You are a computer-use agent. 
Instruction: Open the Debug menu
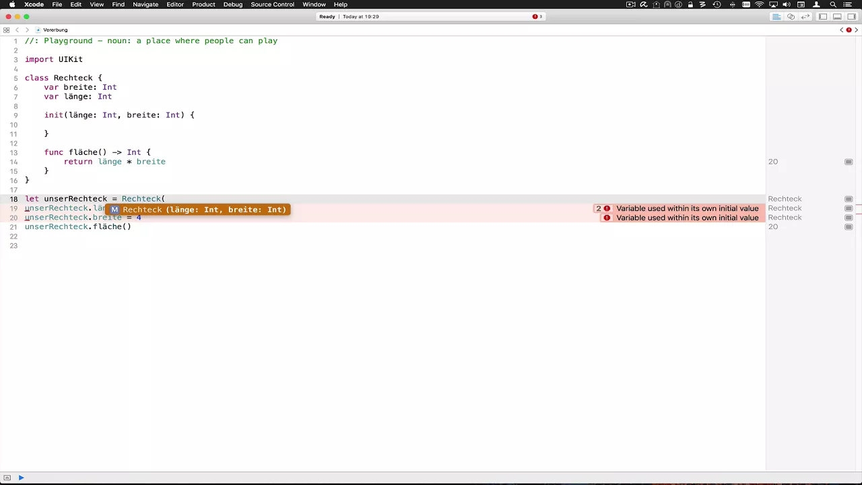click(233, 5)
